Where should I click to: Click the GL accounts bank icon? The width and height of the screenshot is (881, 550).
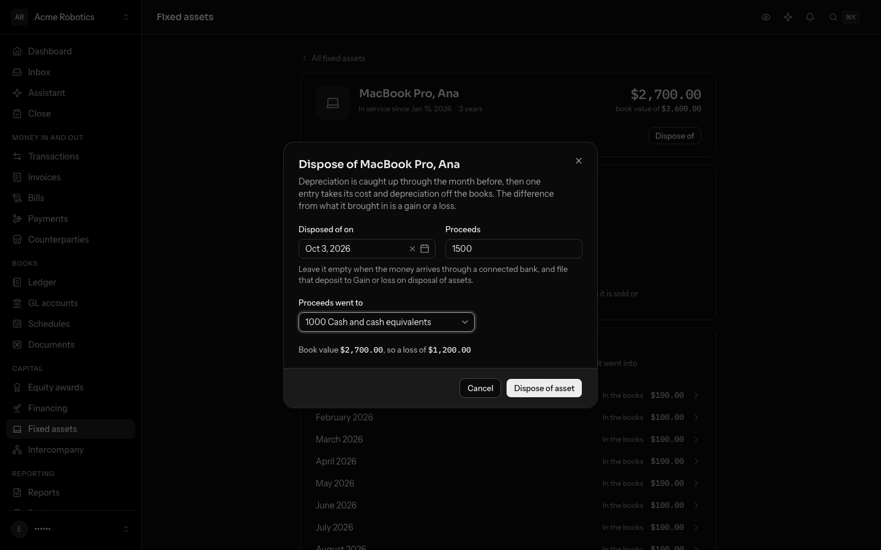click(x=17, y=303)
